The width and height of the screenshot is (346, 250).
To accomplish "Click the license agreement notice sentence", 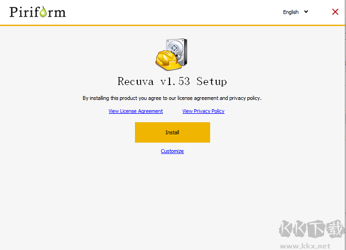I will [x=172, y=98].
